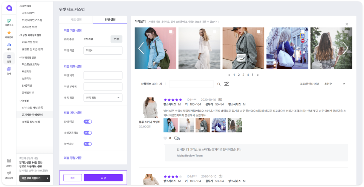The image size is (364, 187).
Task: Open 위젯 디자인 커스텀 menu item
Action: coord(32,20)
